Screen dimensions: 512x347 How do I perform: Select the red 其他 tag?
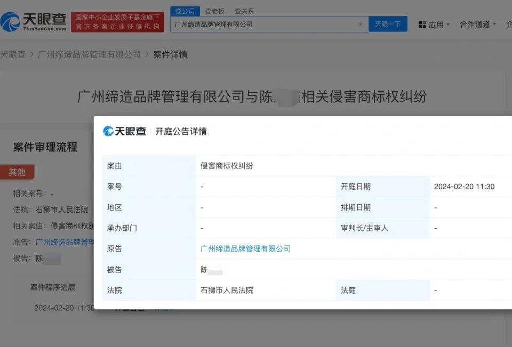(x=17, y=172)
